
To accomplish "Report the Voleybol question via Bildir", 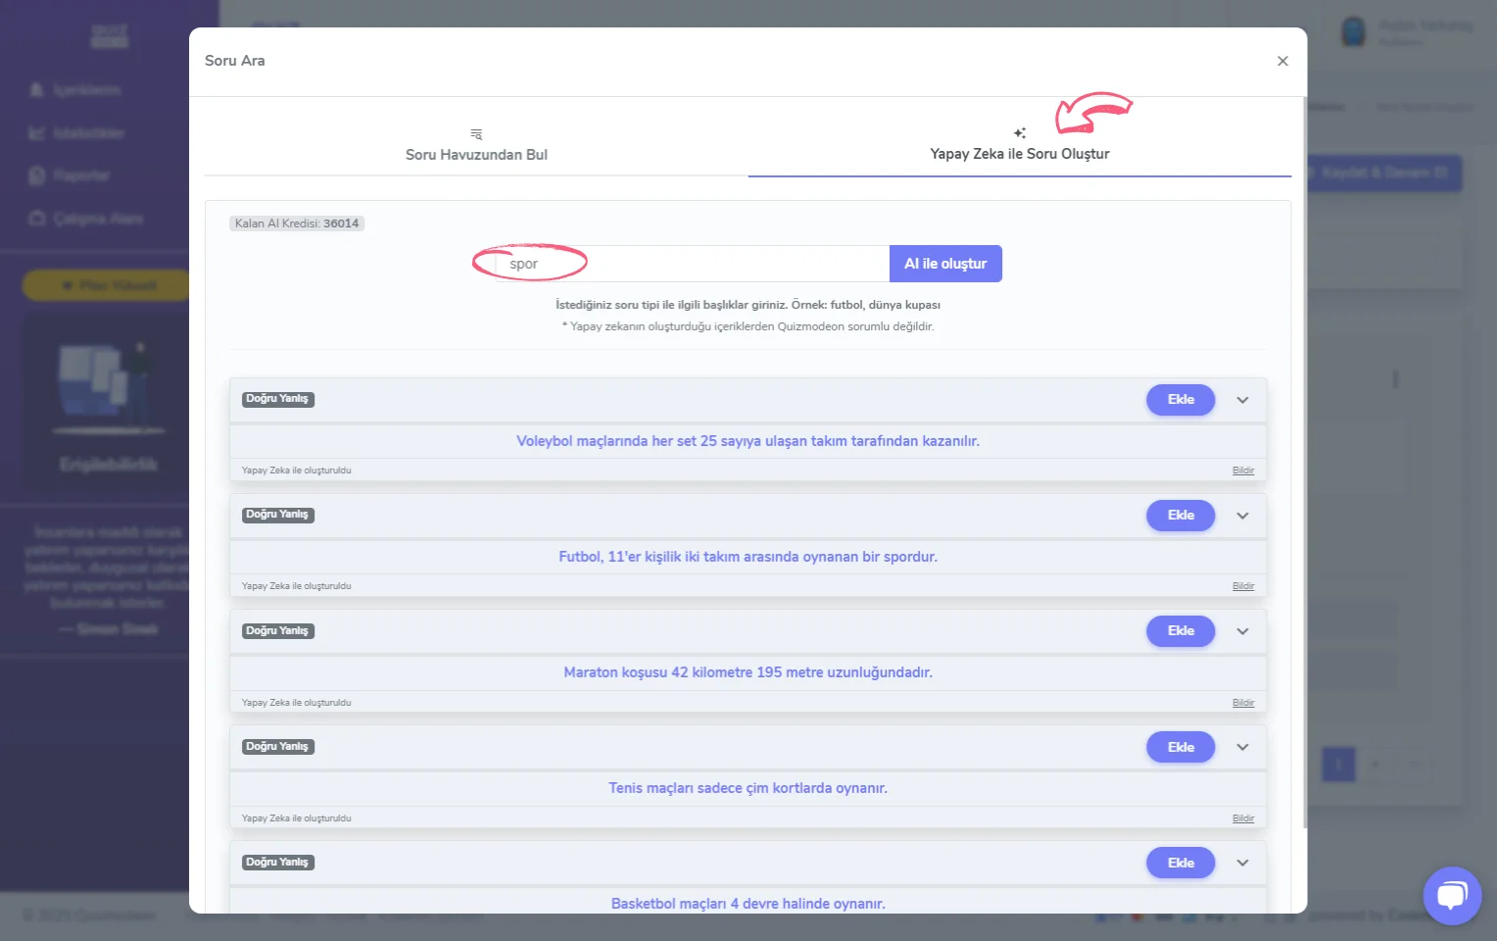I will point(1243,470).
